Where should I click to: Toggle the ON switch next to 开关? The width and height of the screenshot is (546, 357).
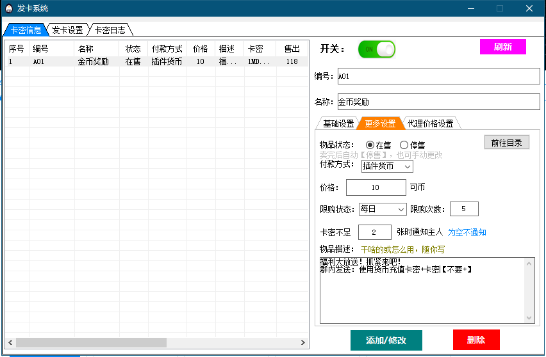(x=376, y=49)
